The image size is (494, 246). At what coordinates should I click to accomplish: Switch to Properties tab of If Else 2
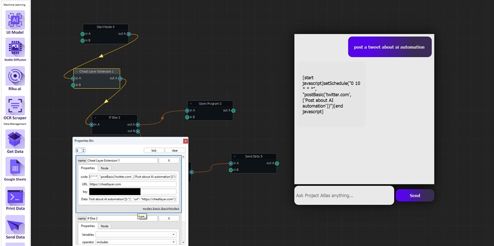88,226
